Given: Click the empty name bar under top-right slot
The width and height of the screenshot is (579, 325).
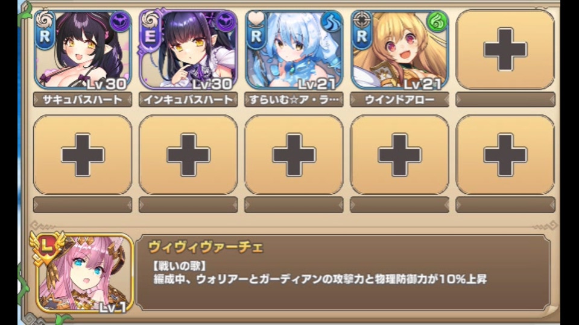Looking at the screenshot, I should tap(505, 100).
